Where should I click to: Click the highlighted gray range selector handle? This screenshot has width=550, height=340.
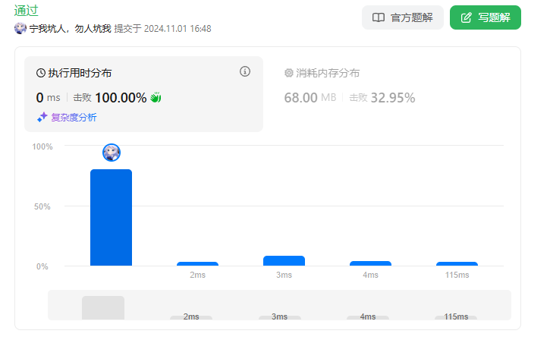tap(103, 307)
